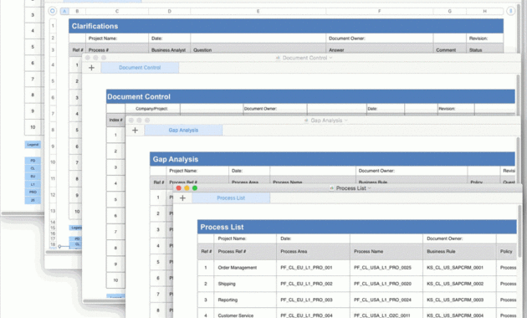Click the Customer Service cell
527x318 pixels.
coord(245,313)
